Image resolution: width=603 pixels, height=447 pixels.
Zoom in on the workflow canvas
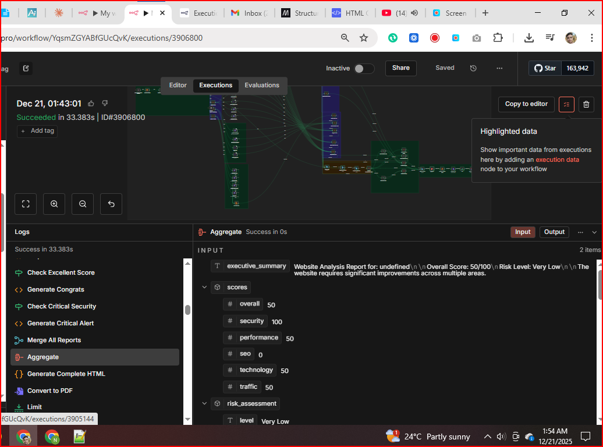pyautogui.click(x=54, y=204)
